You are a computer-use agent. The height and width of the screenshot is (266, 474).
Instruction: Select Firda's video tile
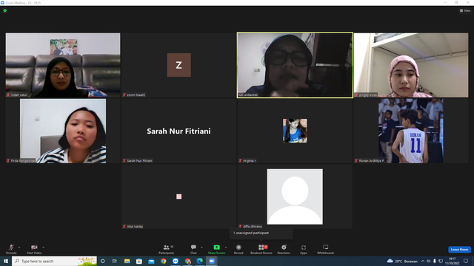coord(63,131)
